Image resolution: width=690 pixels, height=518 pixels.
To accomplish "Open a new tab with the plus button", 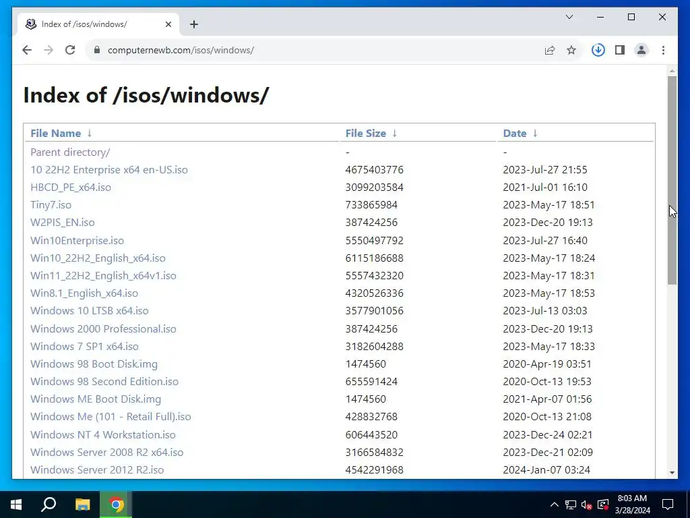I will pyautogui.click(x=194, y=24).
